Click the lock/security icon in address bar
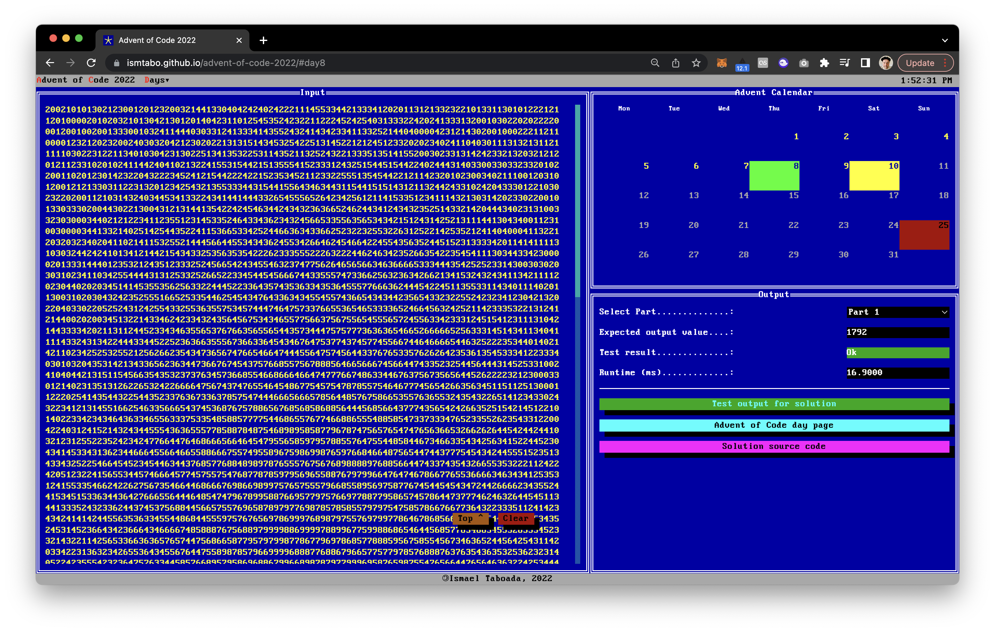Screen dimensions: 995x632 click(x=118, y=62)
